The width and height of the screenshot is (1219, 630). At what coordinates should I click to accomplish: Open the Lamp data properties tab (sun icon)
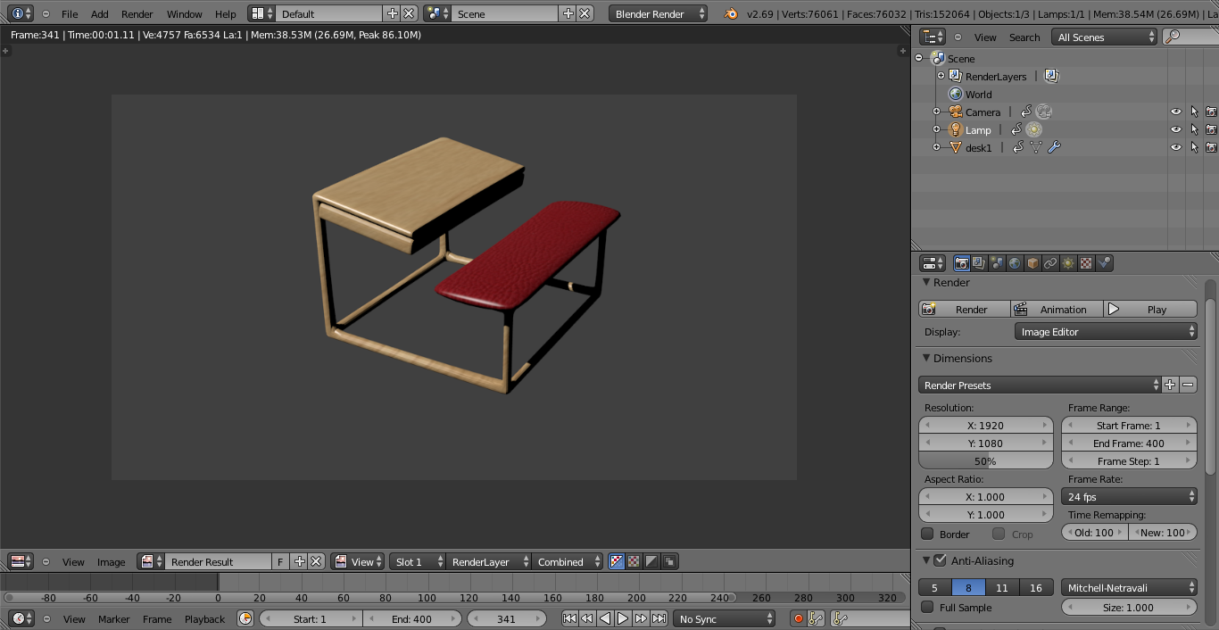pyautogui.click(x=1068, y=263)
